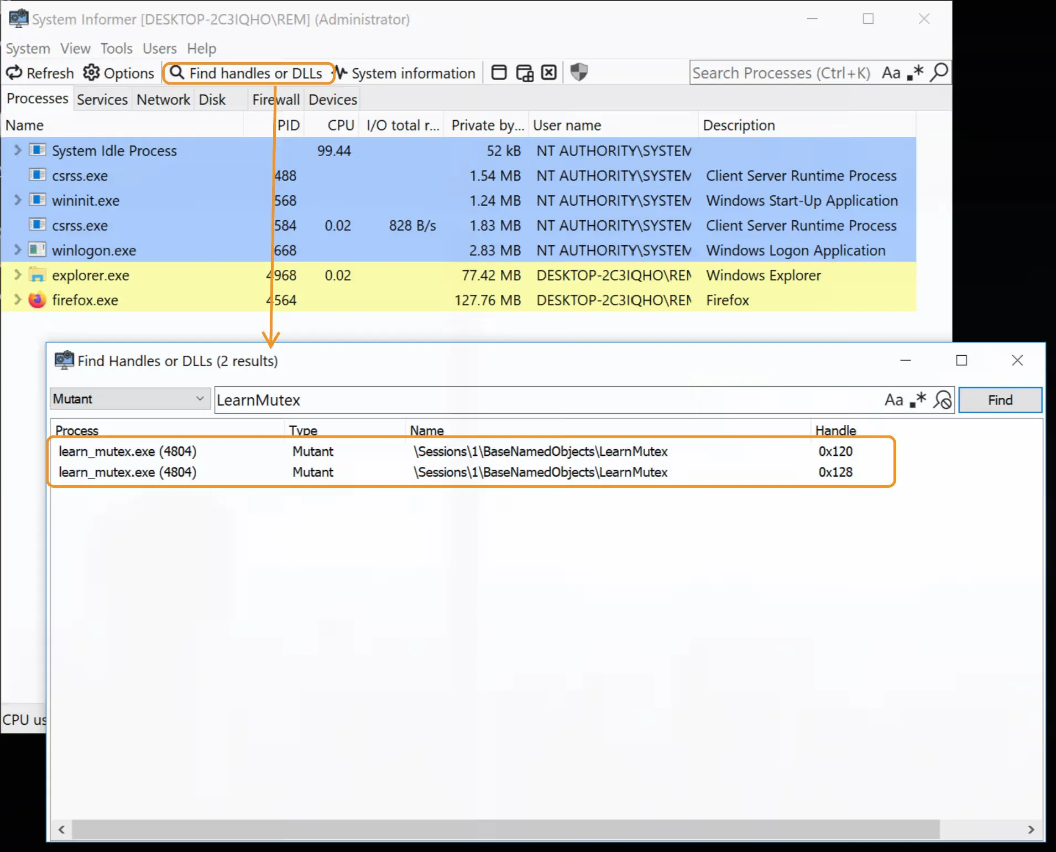Toggle case-sensitive Aa in process search
This screenshot has width=1056, height=852.
(891, 72)
